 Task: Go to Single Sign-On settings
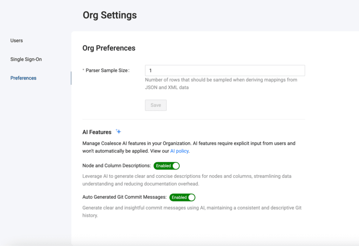tap(26, 59)
